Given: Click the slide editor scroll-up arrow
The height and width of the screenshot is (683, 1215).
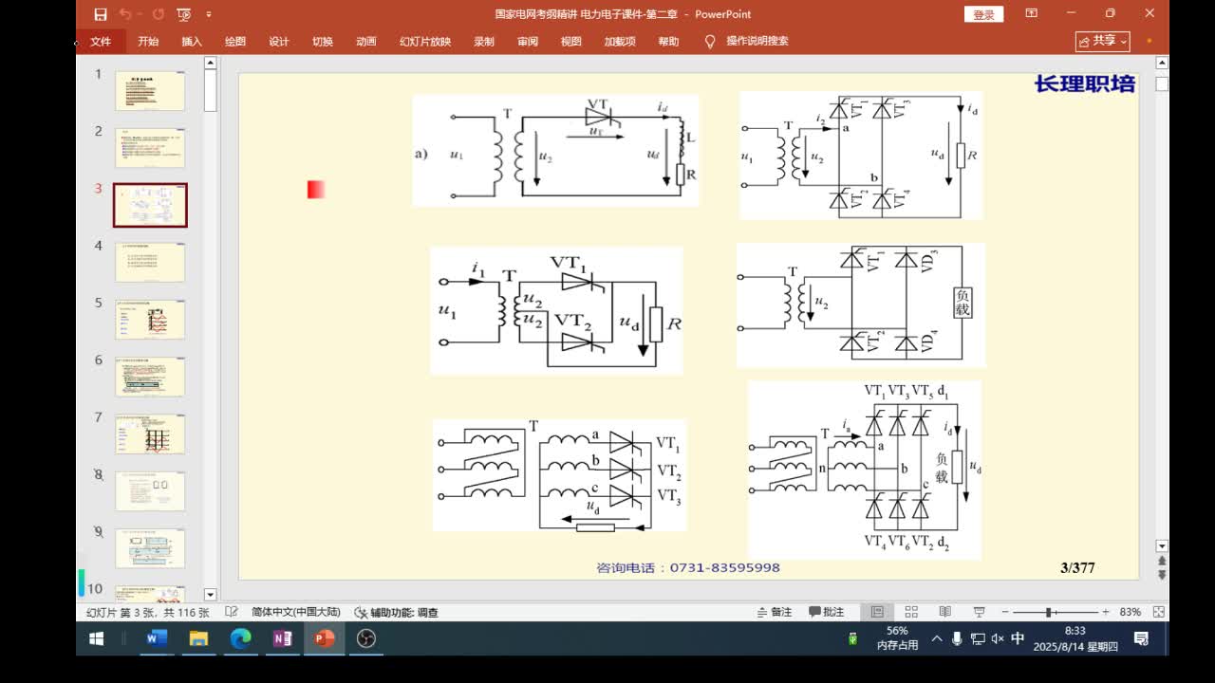Looking at the screenshot, I should pos(1161,63).
